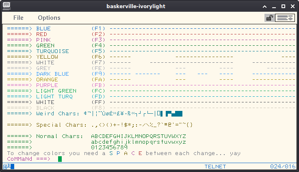Click the unlocked padlock security icon

coord(269,18)
